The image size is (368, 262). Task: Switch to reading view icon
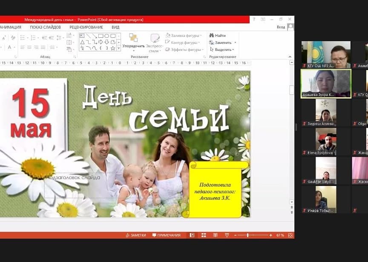tap(215, 235)
